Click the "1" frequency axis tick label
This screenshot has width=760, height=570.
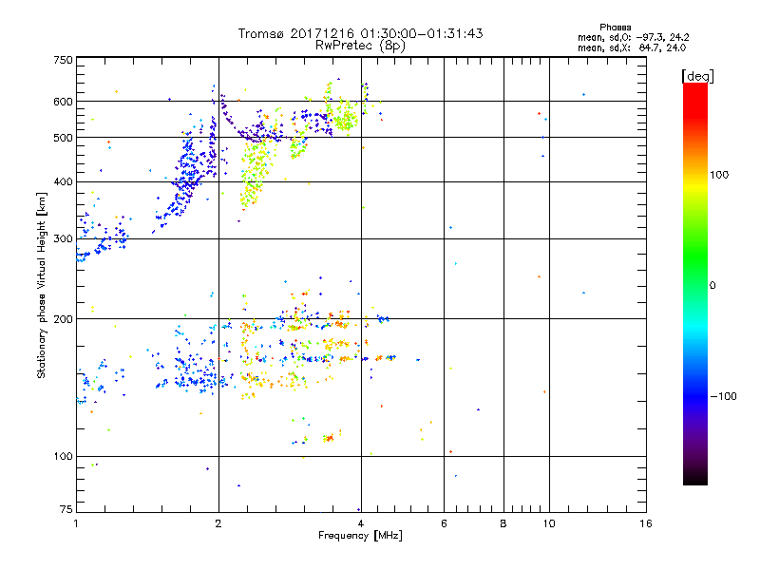point(76,523)
